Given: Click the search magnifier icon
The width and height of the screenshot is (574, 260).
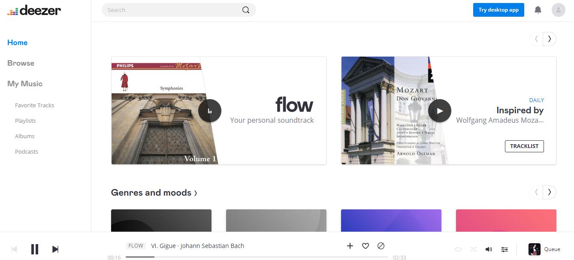Looking at the screenshot, I should pyautogui.click(x=246, y=10).
